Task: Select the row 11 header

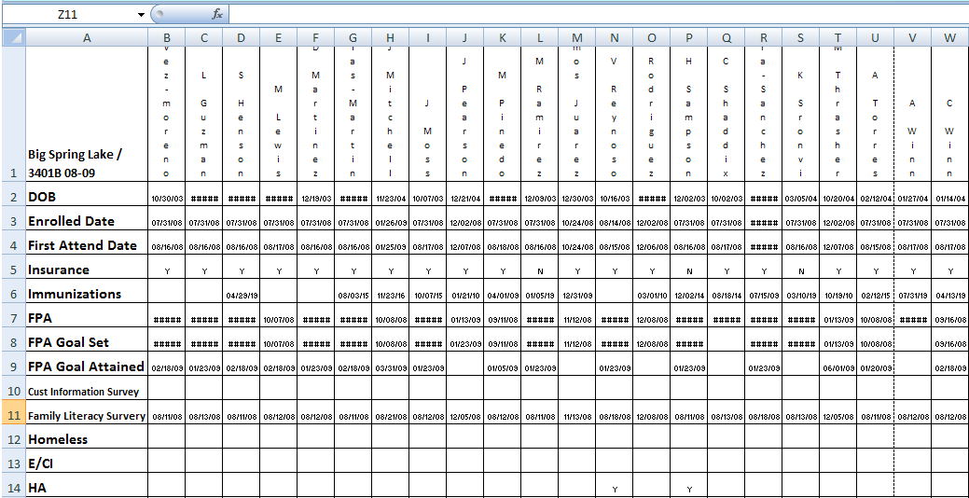Action: point(12,415)
